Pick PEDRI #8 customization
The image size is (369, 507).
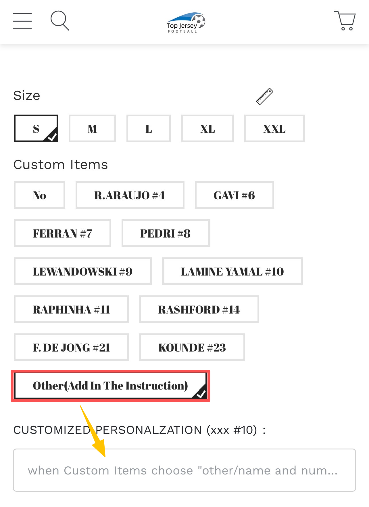(166, 233)
